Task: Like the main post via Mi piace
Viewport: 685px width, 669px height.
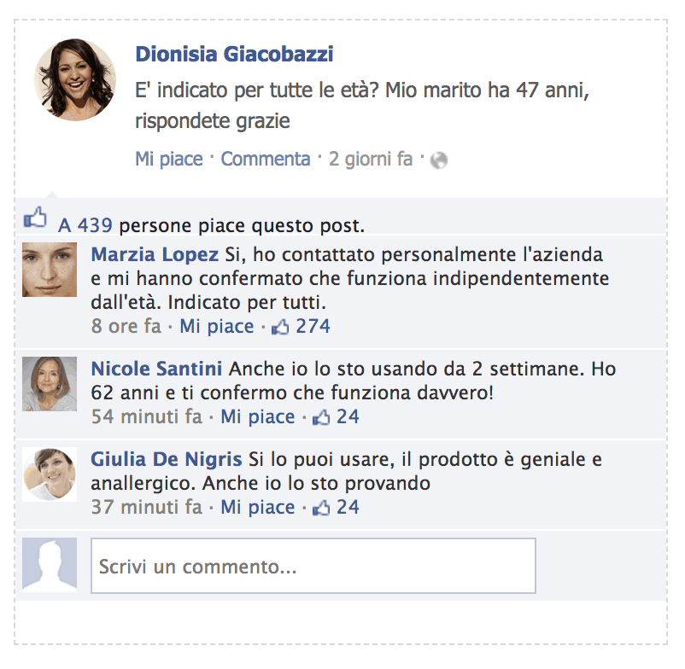Action: [169, 159]
